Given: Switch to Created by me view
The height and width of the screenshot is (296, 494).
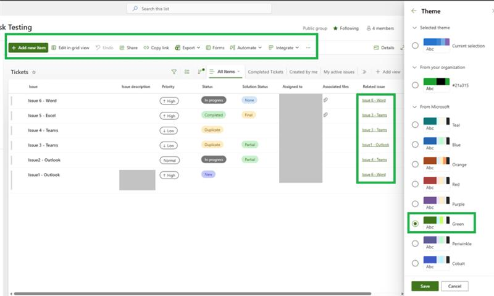Looking at the screenshot, I should pos(303,72).
